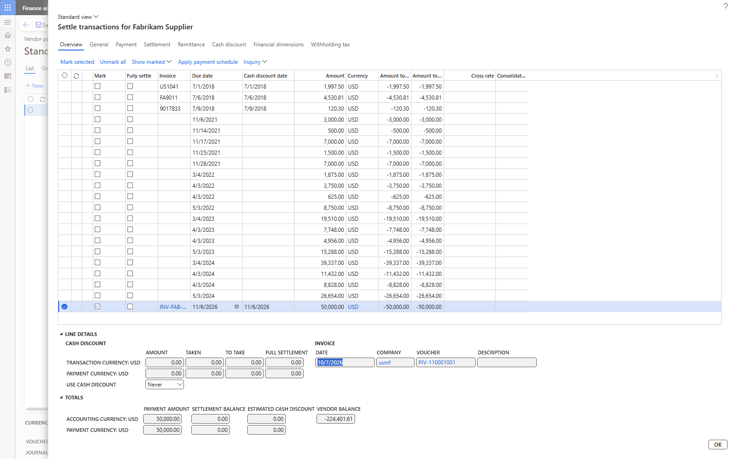Switch to the General tab

(x=99, y=45)
